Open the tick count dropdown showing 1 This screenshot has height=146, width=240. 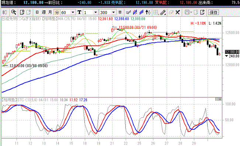tap(90, 12)
